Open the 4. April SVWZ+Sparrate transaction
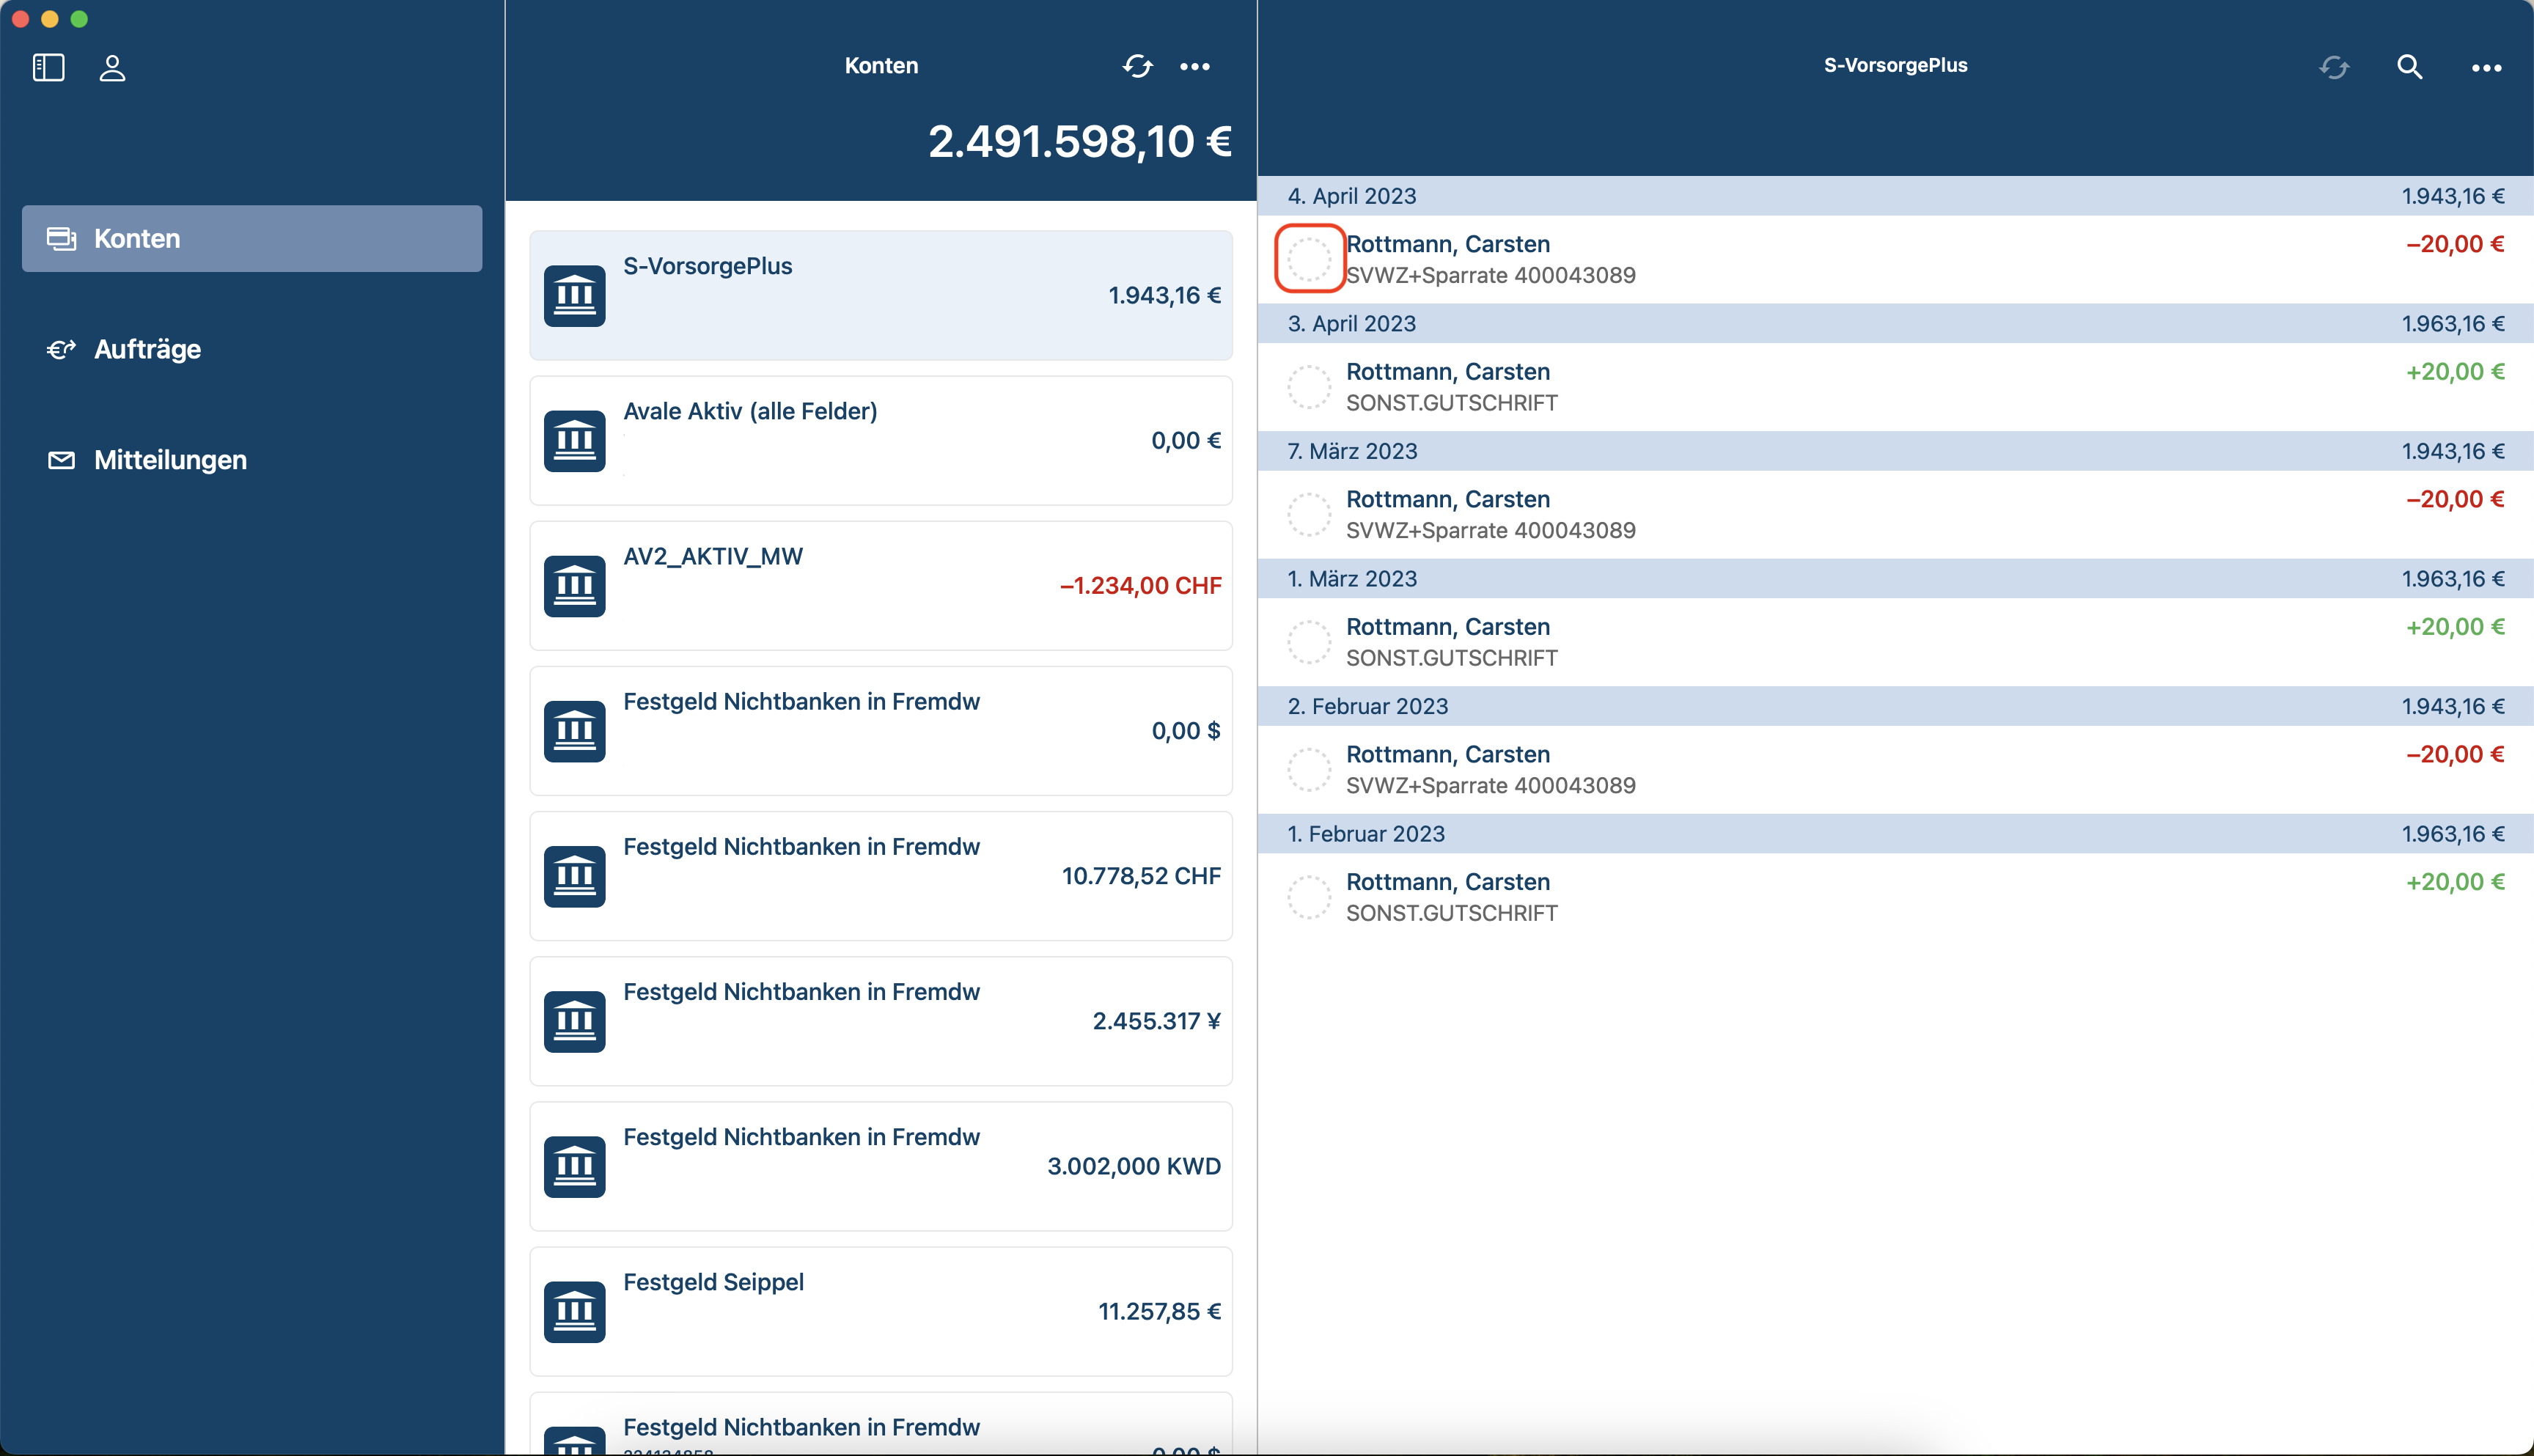The image size is (2534, 1456). click(1895, 259)
